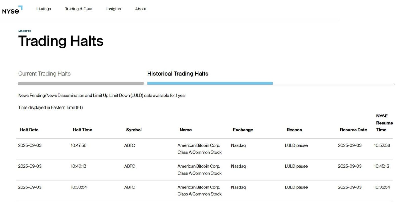This screenshot has width=405, height=202.
Task: Click the Symbol column header
Action: (134, 130)
